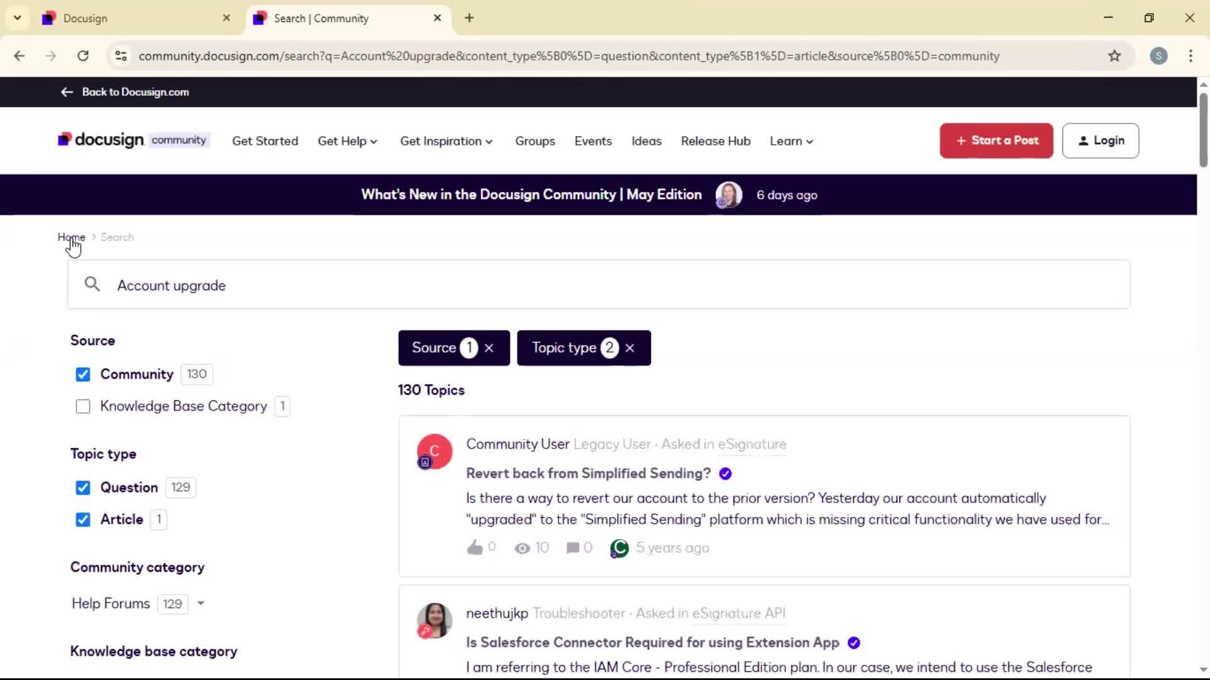1210x680 pixels.
Task: Open site information icon in address bar
Action: coord(121,56)
